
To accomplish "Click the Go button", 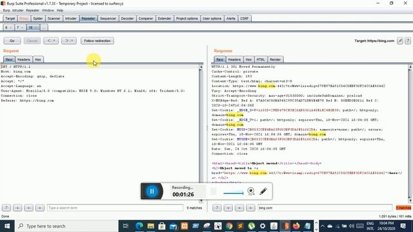I will (12, 41).
